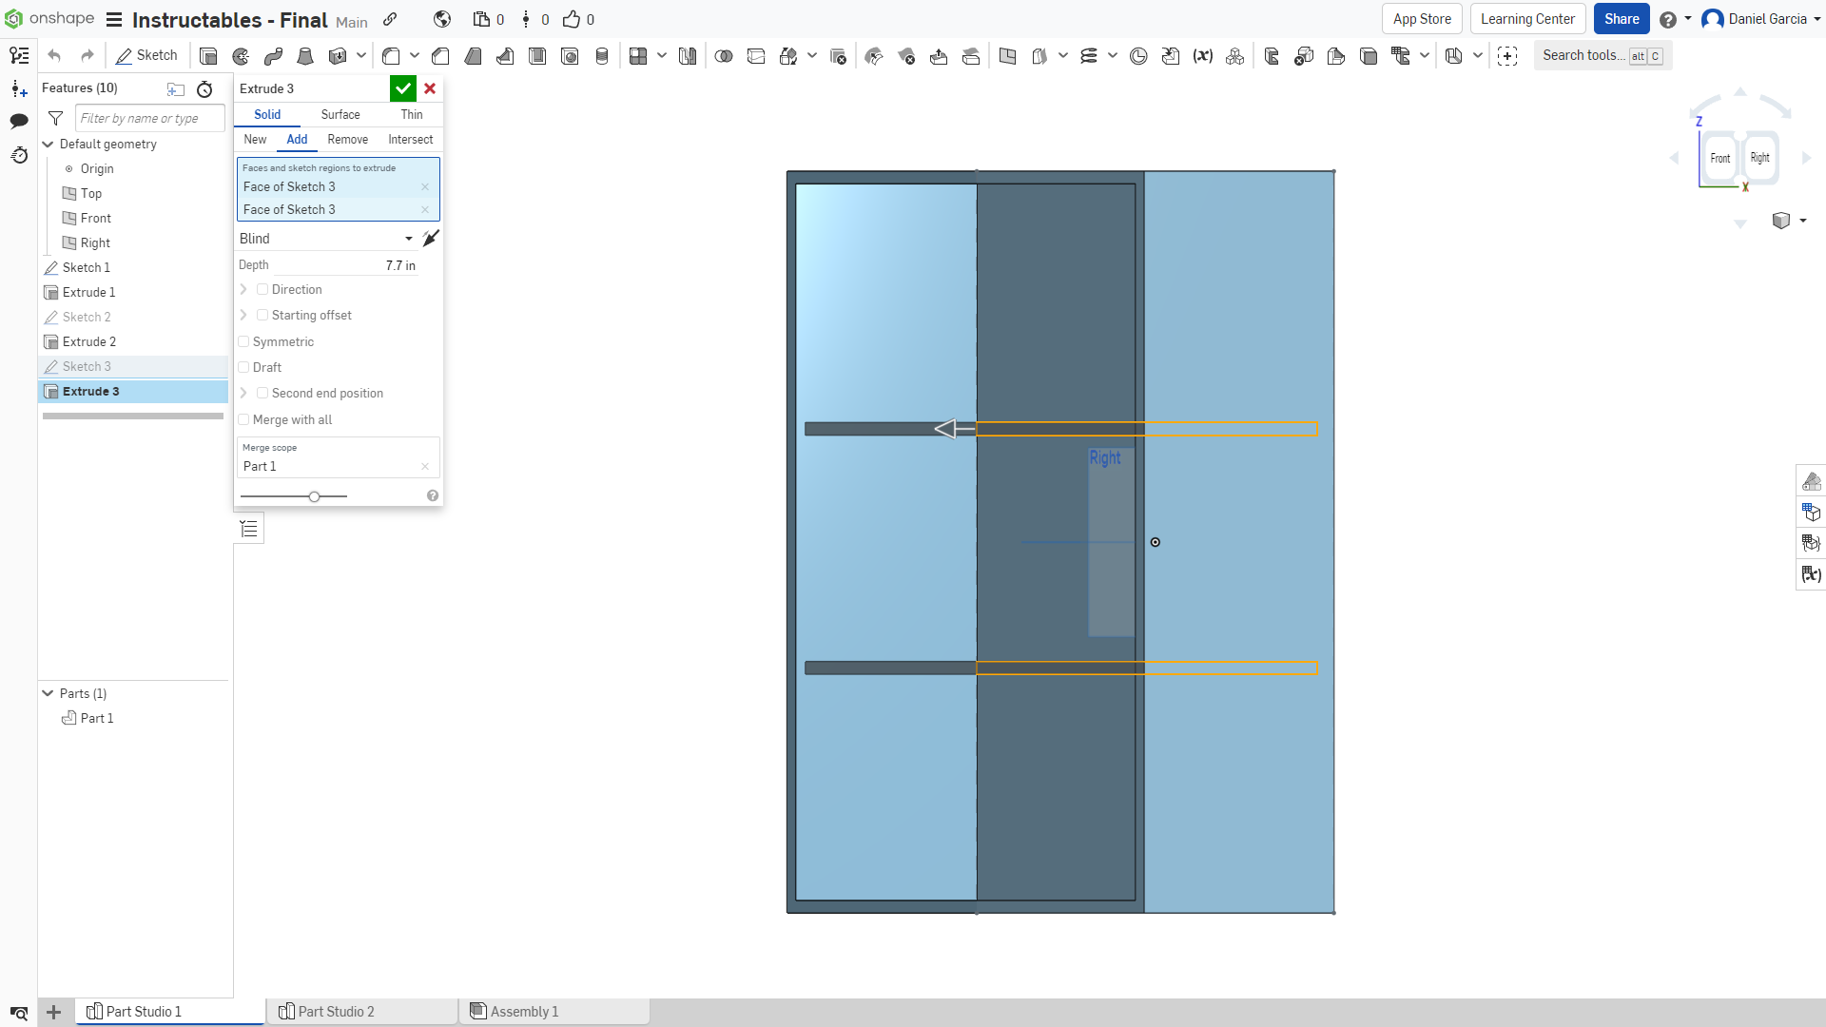The width and height of the screenshot is (1826, 1027).
Task: Expand the Starting offset section
Action: point(244,315)
